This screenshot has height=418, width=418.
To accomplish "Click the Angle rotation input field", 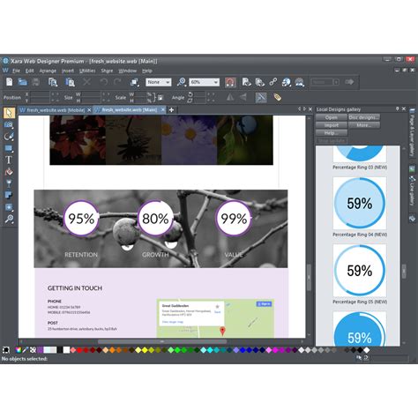I will [199, 94].
